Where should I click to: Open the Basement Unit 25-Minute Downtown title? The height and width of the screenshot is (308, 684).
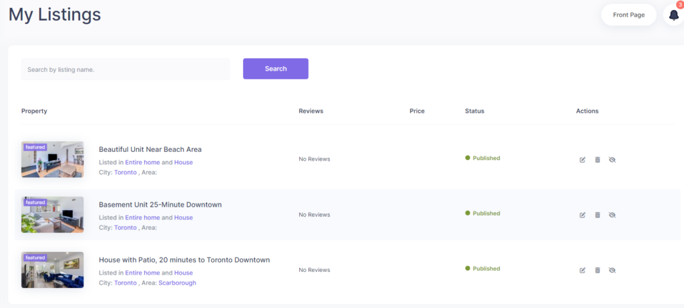point(160,204)
